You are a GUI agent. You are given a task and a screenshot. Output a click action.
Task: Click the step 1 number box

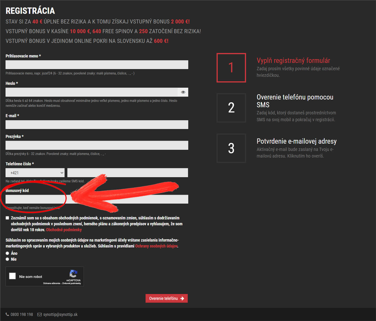[x=231, y=68]
